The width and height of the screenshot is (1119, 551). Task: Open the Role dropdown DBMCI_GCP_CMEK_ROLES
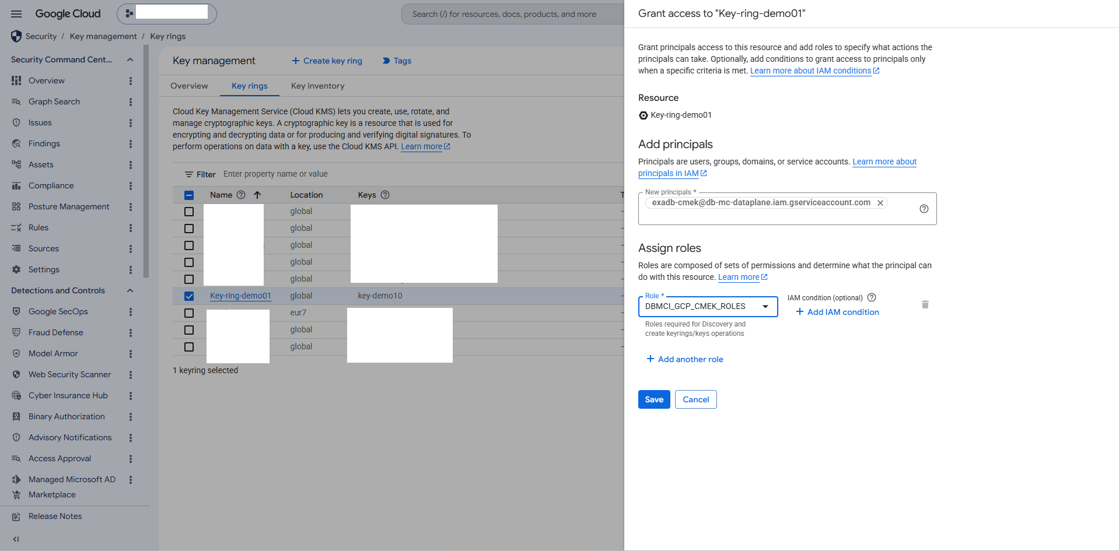click(x=708, y=306)
